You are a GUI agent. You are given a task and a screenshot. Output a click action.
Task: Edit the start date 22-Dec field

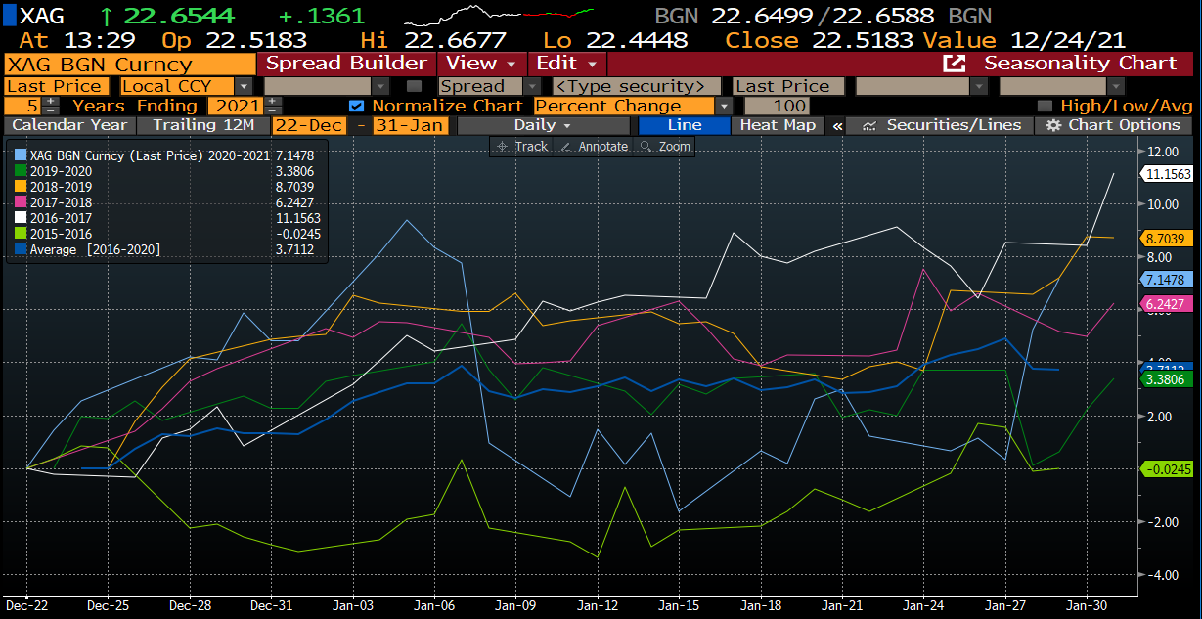tap(311, 125)
